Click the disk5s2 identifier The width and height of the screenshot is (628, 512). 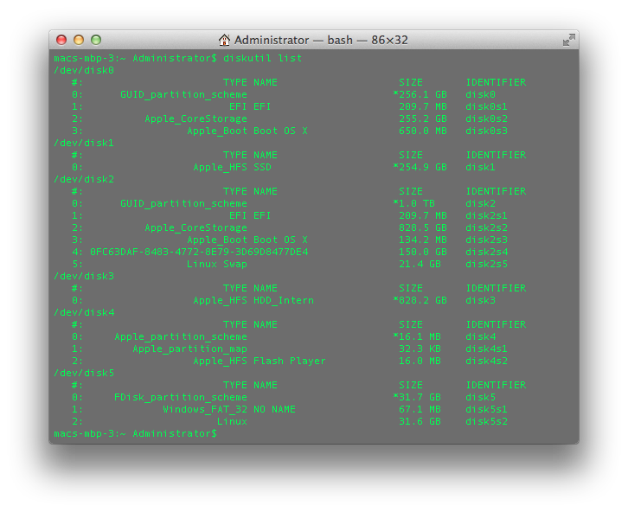[x=486, y=421]
